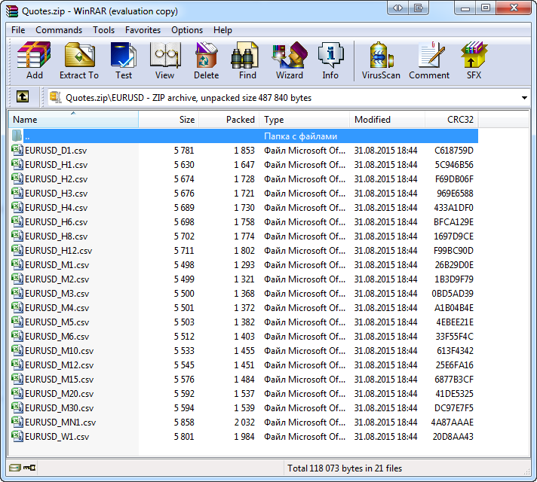Image resolution: width=537 pixels, height=482 pixels.
Task: Open the Favorites menu
Action: tap(143, 30)
